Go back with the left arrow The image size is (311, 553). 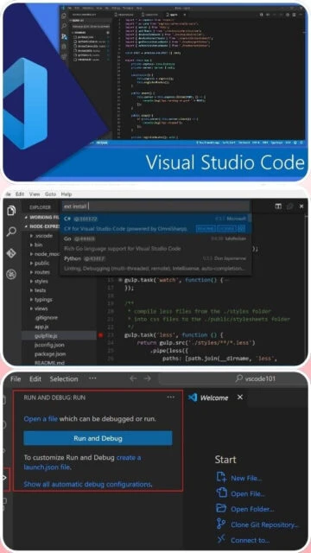pyautogui.click(x=133, y=378)
